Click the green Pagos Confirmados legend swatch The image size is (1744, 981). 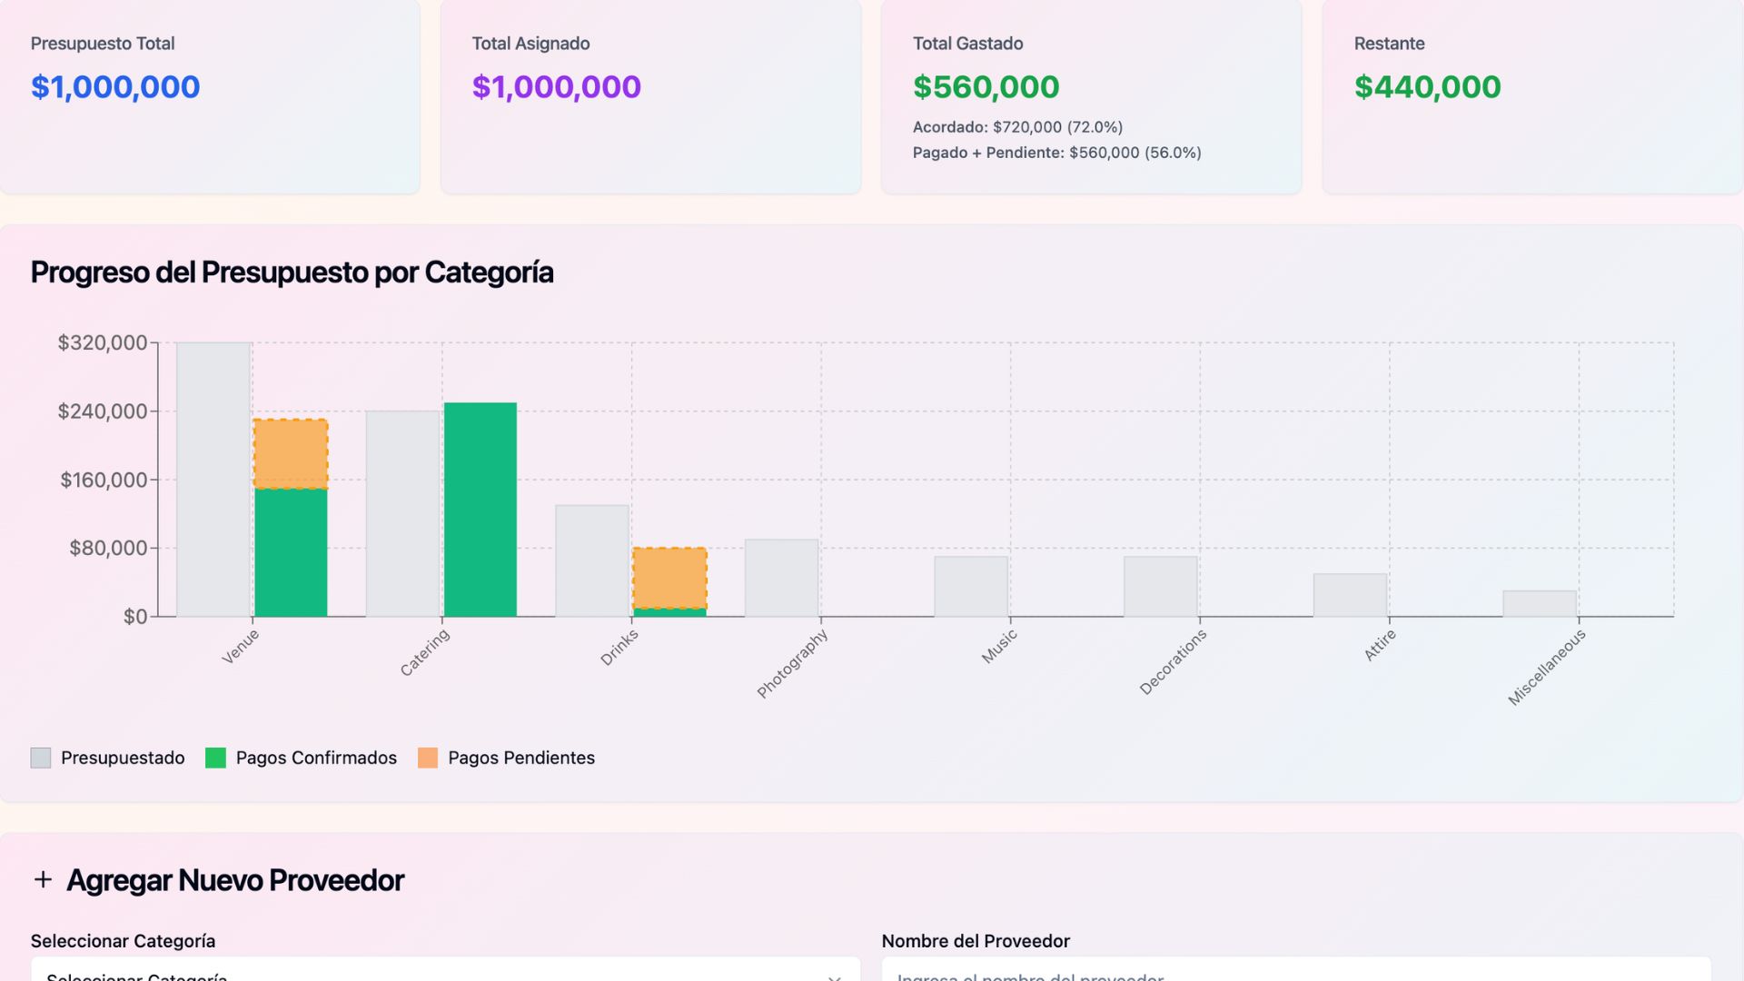click(x=215, y=758)
